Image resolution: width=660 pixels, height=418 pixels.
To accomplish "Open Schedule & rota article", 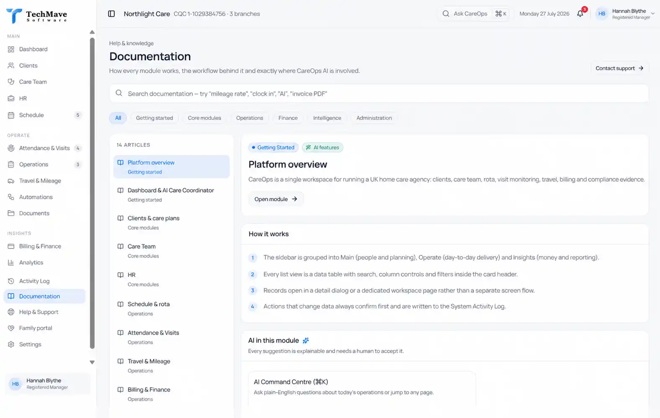I will [171, 309].
